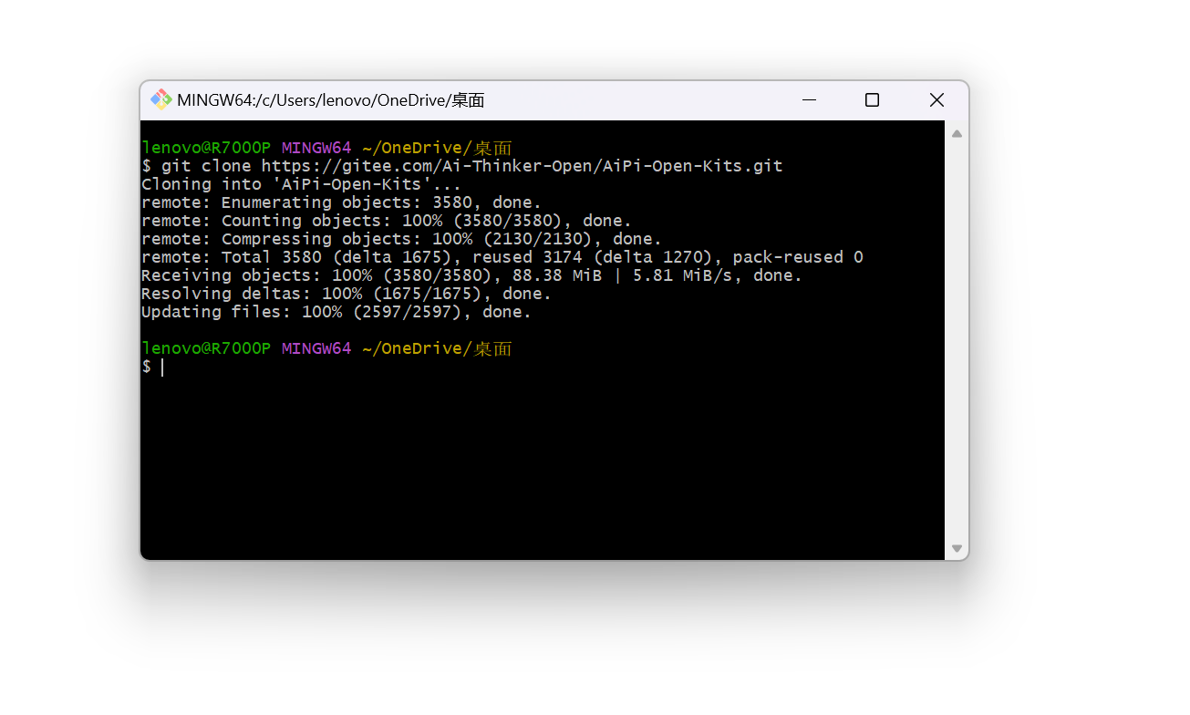Click the last prompt line with cursor
The image size is (1190, 715).
[x=153, y=367]
